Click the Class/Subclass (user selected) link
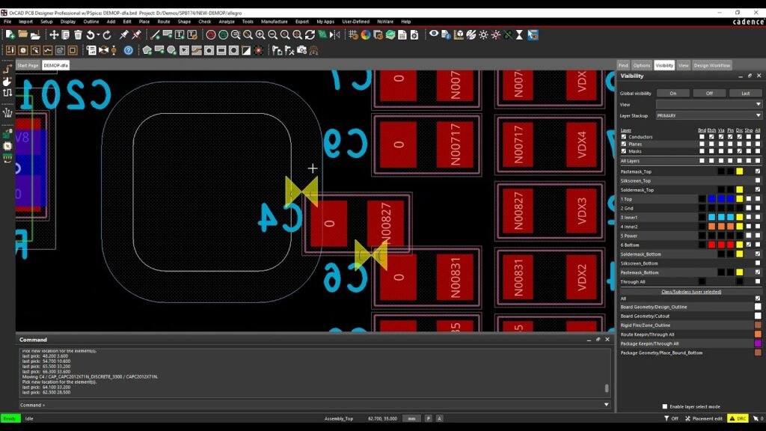This screenshot has height=431, width=766. point(690,292)
